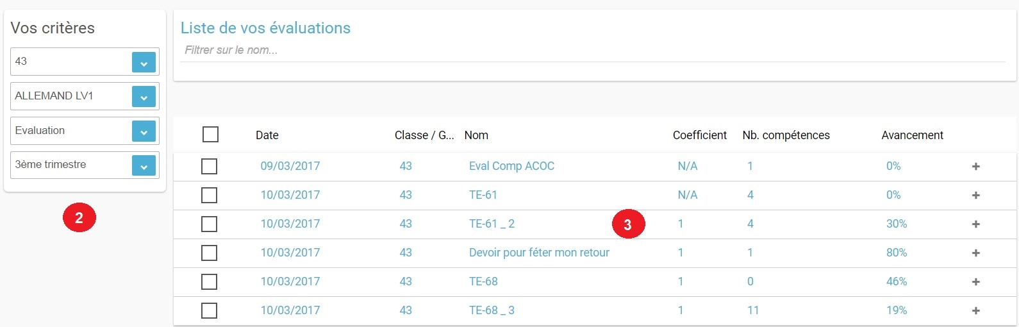Click the Avancement column header
The width and height of the screenshot is (1019, 327).
coord(912,135)
